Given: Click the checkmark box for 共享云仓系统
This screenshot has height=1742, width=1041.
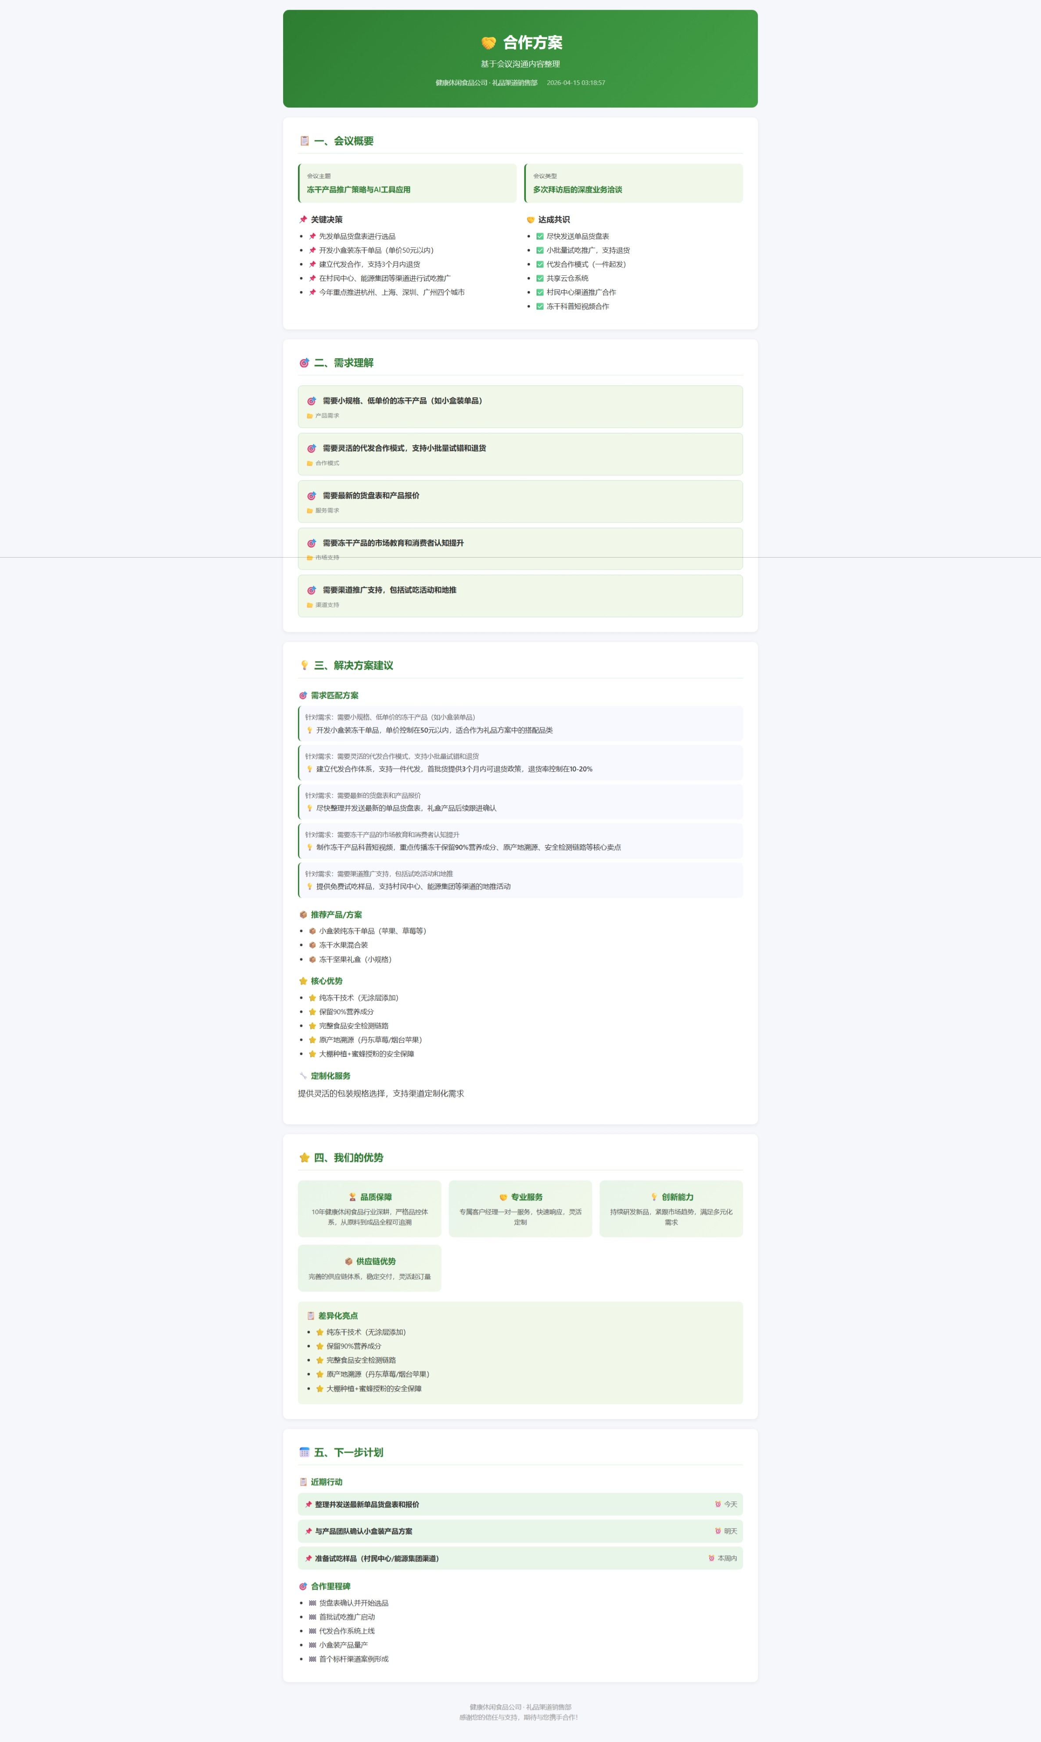Looking at the screenshot, I should pyautogui.click(x=540, y=278).
